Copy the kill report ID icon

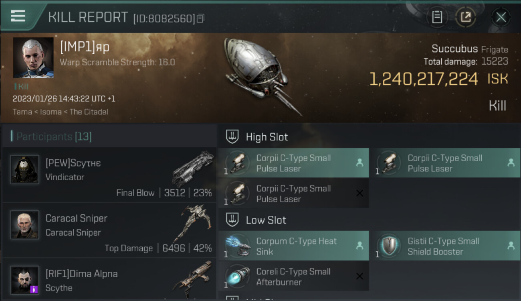[201, 18]
